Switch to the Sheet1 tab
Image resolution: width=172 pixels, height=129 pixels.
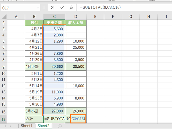(x=27, y=126)
